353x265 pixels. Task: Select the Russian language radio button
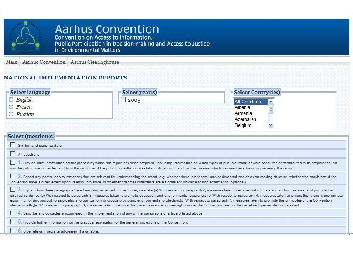coord(11,114)
